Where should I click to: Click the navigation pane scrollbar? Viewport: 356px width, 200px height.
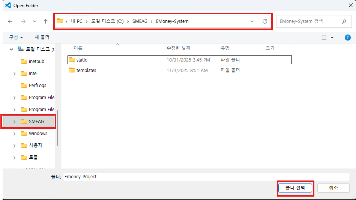click(x=58, y=128)
